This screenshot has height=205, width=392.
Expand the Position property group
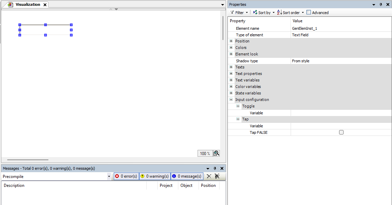point(231,41)
